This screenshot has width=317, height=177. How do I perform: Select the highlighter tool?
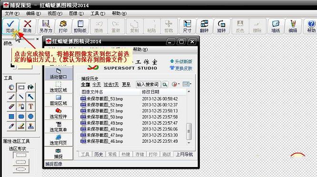pos(21,126)
